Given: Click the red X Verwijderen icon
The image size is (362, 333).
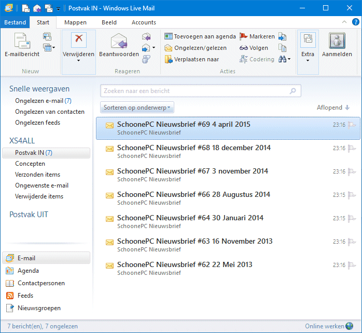Looking at the screenshot, I should (79, 39).
